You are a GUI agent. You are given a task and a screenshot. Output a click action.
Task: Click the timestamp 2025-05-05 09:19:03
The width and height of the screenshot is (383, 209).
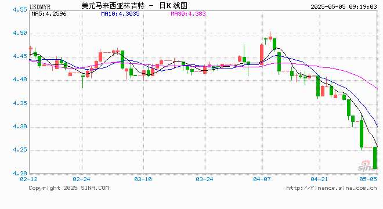(344, 7)
